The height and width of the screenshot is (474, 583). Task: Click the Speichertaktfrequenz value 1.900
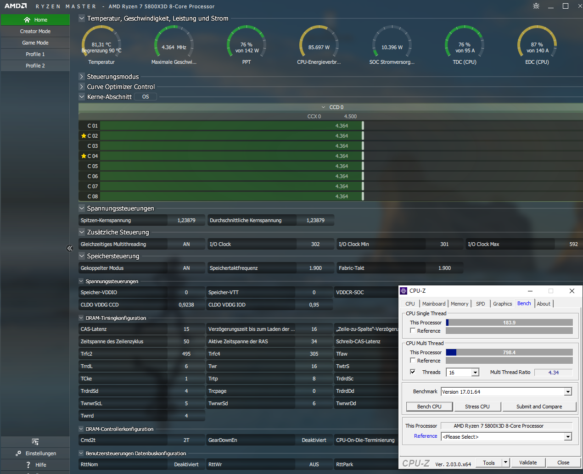[315, 268]
